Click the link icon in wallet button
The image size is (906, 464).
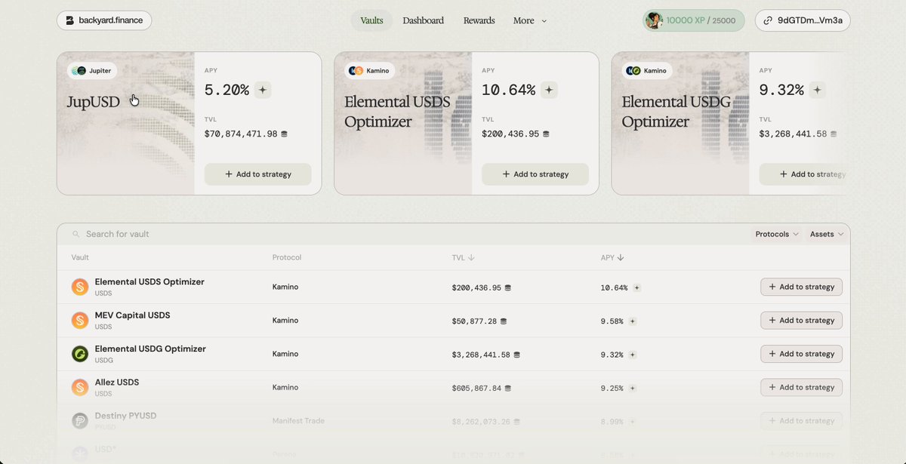[768, 20]
